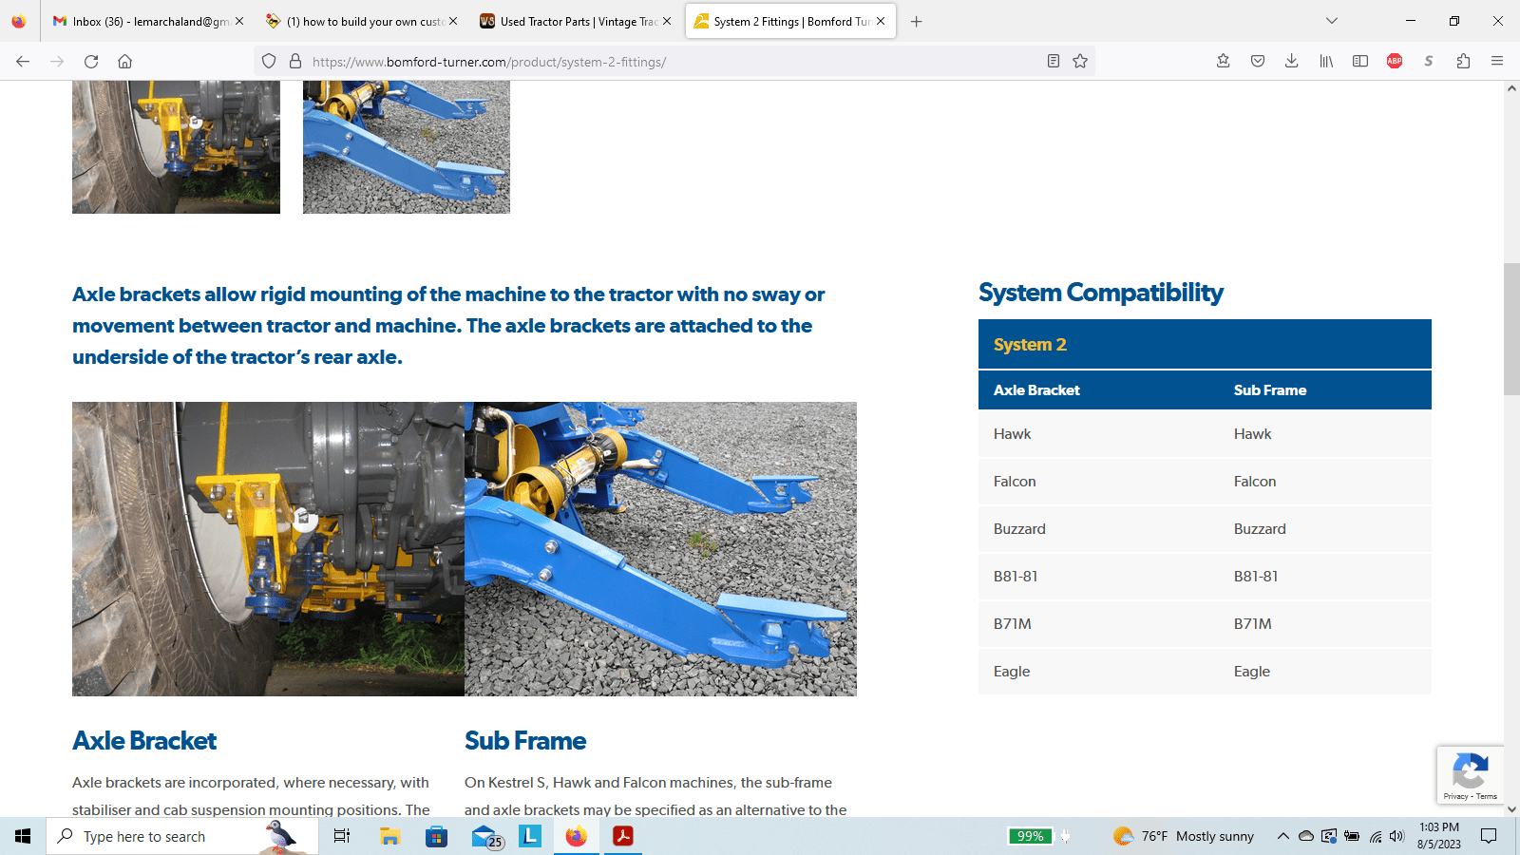The height and width of the screenshot is (855, 1520).
Task: Click the grey S extension icon
Action: pos(1428,61)
